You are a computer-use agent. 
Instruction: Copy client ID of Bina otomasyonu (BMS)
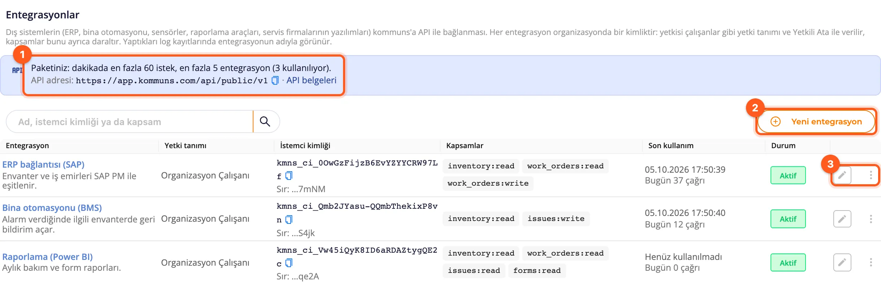289,219
